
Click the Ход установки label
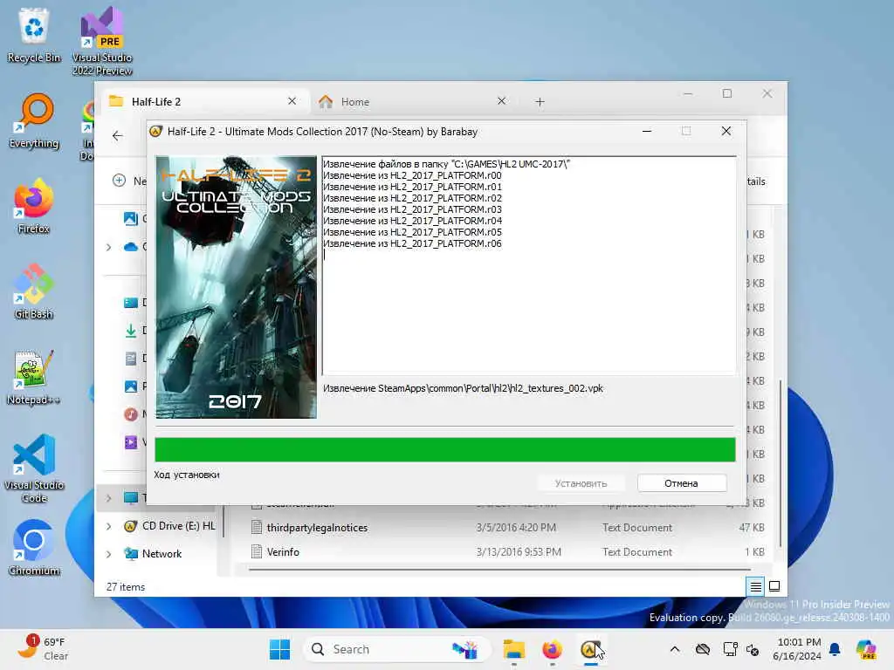pos(187,475)
